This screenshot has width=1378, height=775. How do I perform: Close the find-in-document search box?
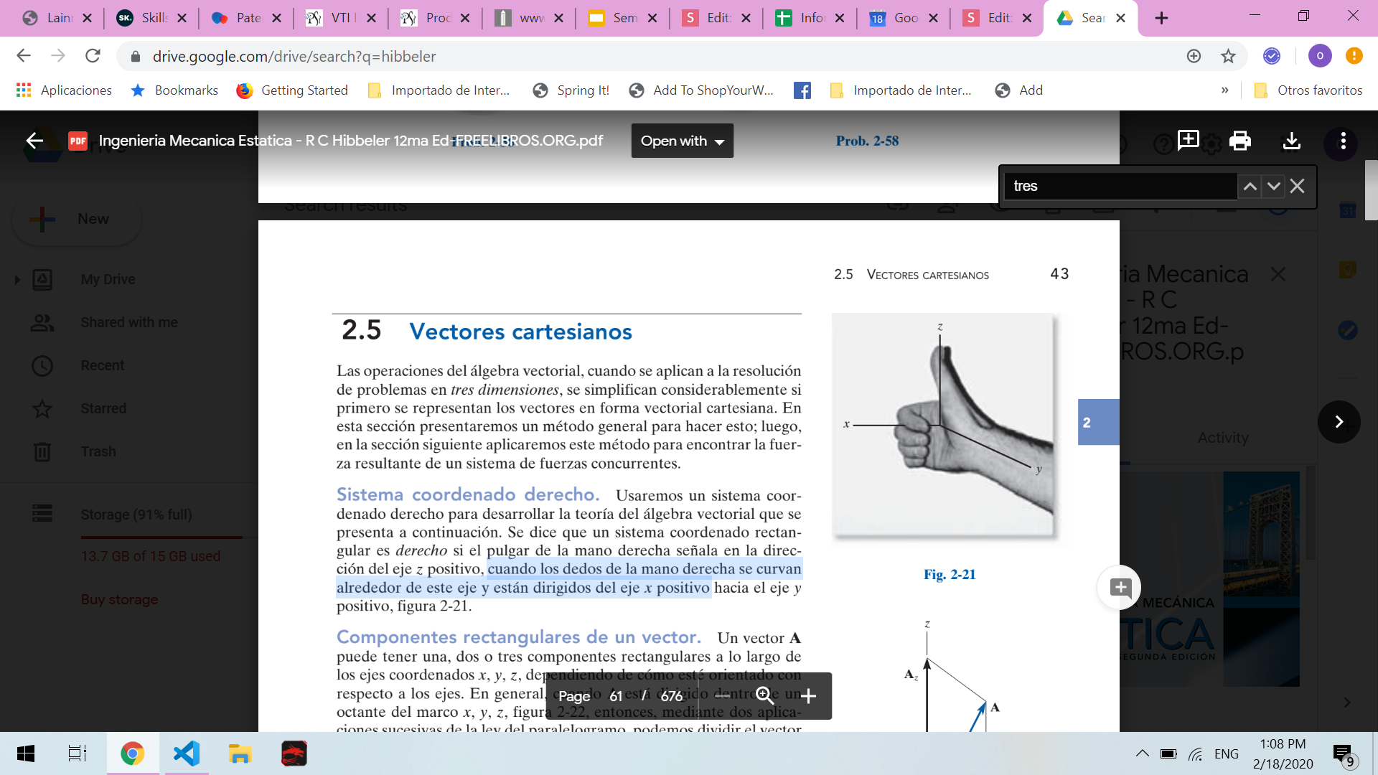[1298, 187]
